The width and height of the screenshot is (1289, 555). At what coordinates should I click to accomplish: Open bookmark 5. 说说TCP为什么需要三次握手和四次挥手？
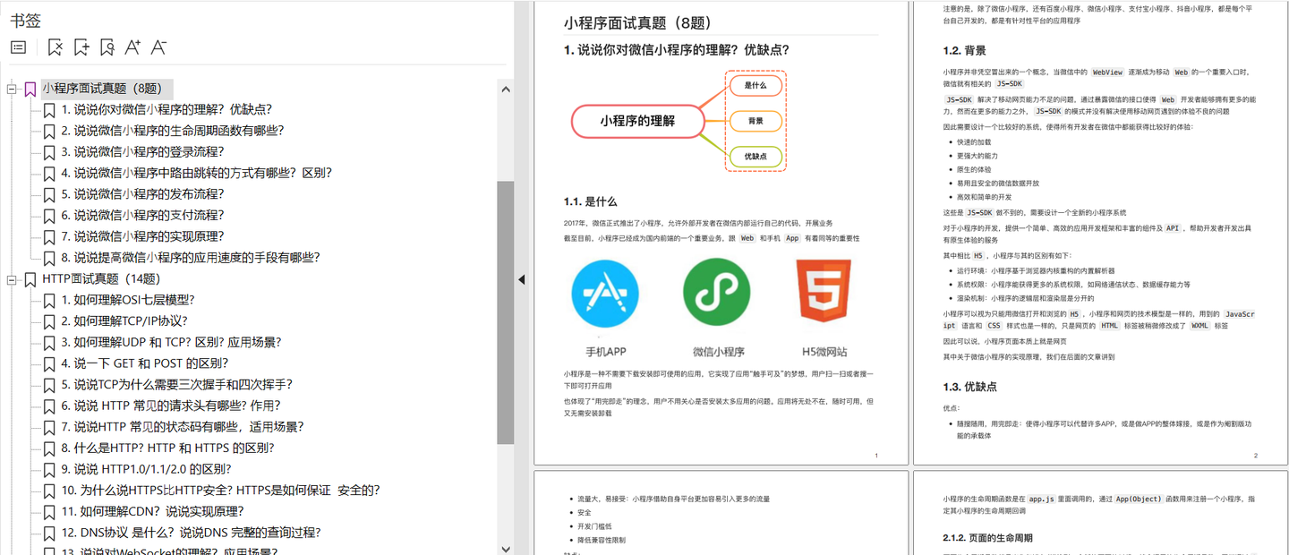point(177,385)
